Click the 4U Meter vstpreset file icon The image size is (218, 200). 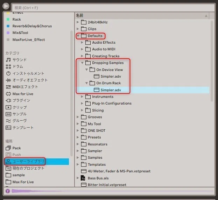point(84,171)
